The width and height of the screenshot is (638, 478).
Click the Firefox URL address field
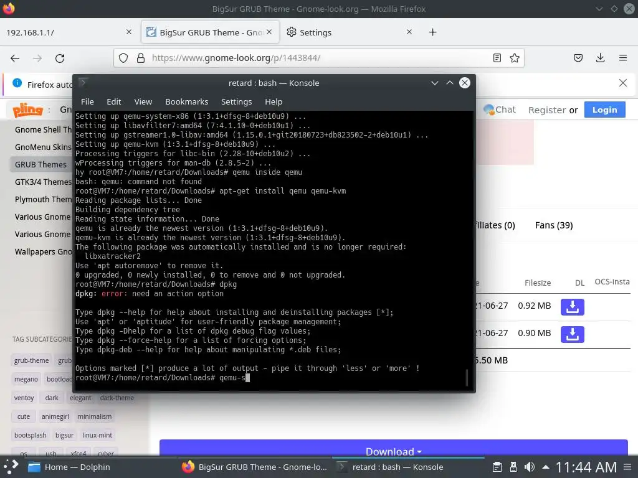click(x=320, y=58)
